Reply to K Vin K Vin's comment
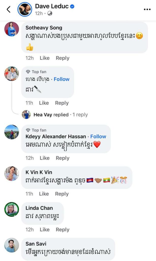Viewport: 156px width, 261px height. [62, 194]
